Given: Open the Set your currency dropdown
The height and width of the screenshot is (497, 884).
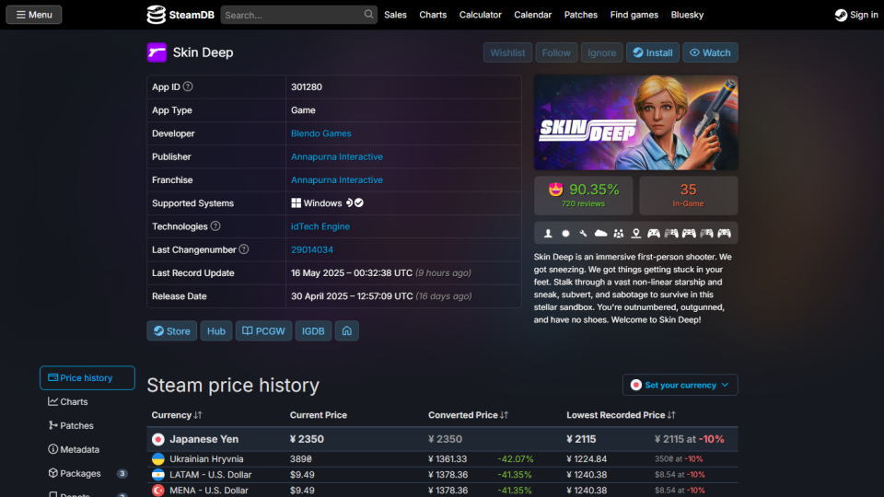Looking at the screenshot, I should [x=680, y=385].
